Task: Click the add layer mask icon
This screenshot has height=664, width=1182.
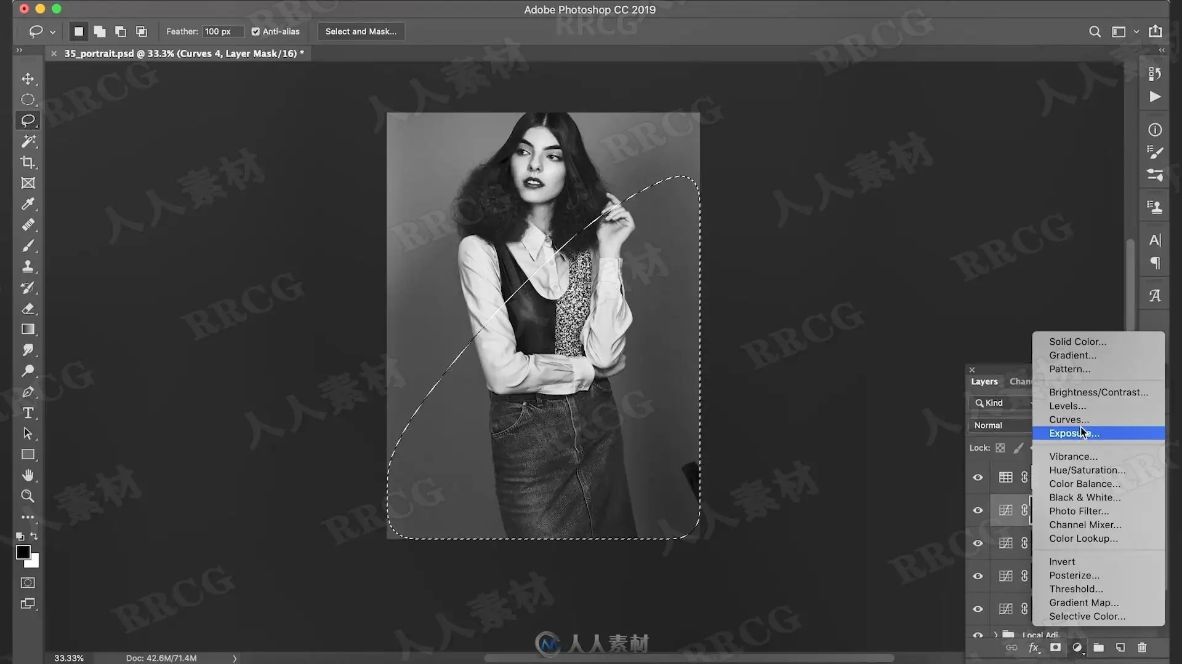Action: [1055, 647]
